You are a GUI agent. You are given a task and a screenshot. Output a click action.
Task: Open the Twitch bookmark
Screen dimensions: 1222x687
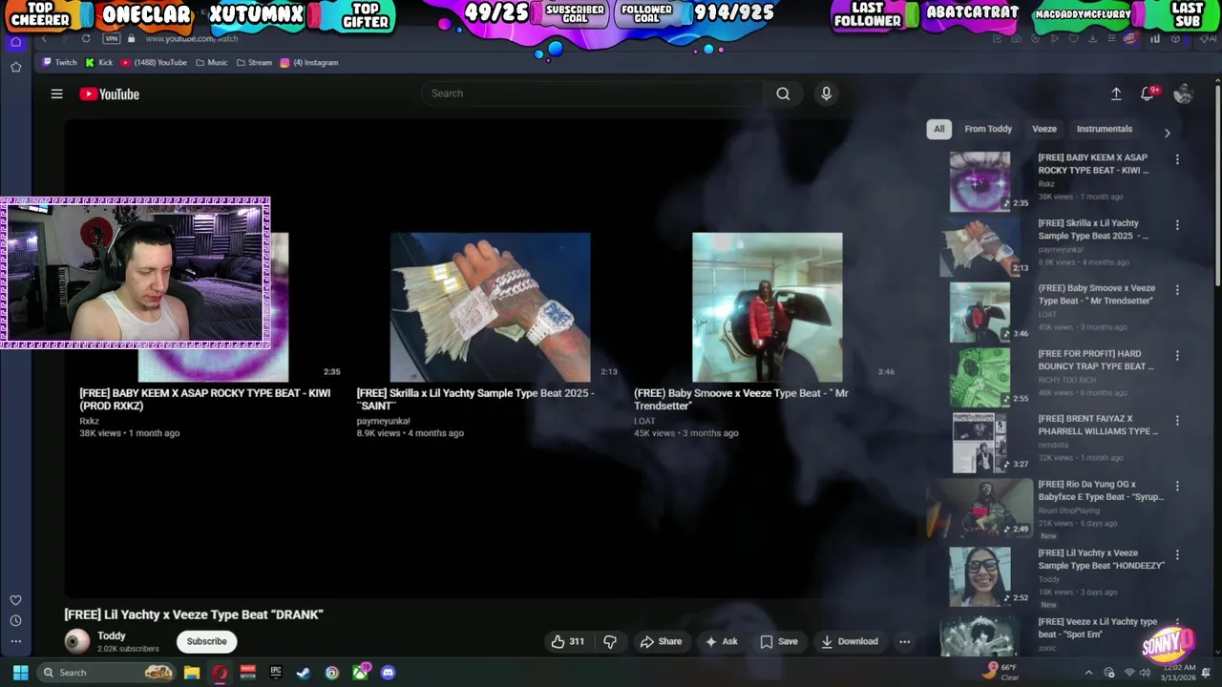[60, 62]
